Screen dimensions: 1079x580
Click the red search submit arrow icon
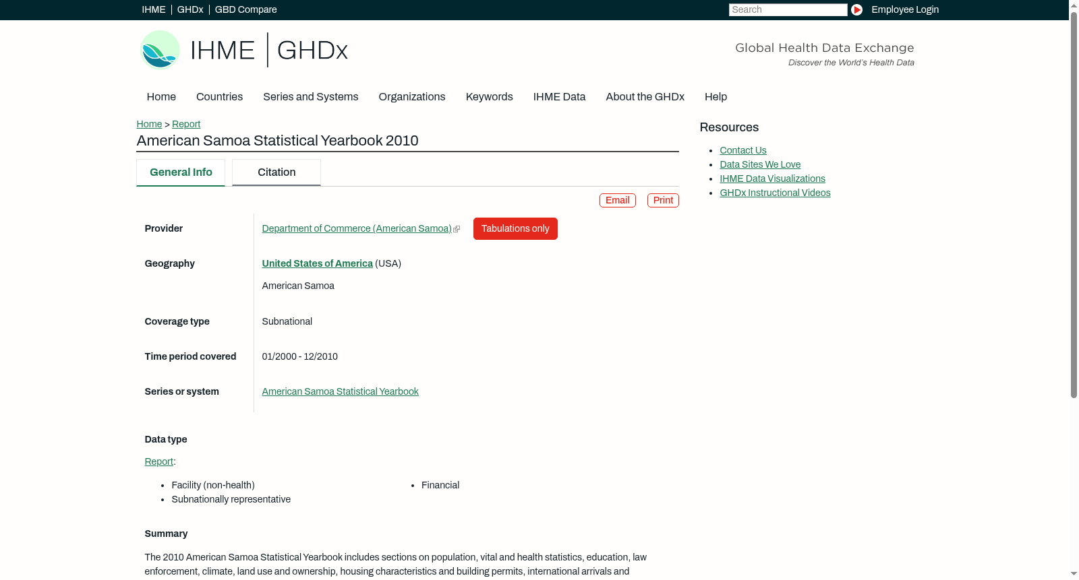coord(856,9)
